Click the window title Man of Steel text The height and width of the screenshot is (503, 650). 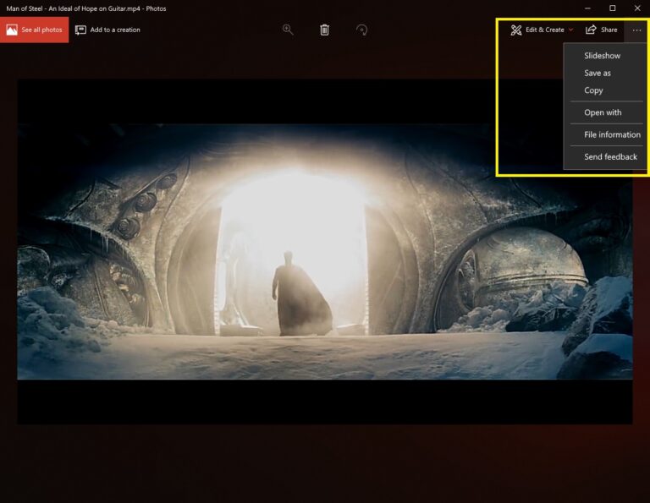tap(86, 8)
